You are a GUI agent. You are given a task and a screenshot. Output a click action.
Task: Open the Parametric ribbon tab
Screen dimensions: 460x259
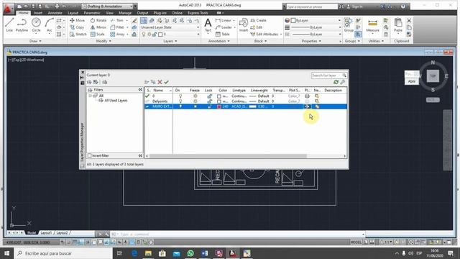(92, 13)
